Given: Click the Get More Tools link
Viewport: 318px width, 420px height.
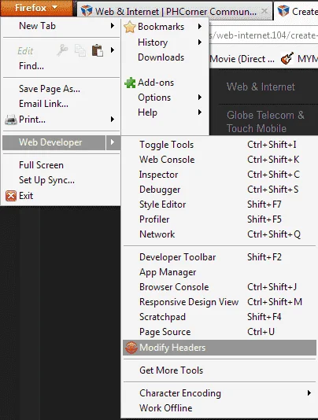Looking at the screenshot, I should [x=171, y=370].
